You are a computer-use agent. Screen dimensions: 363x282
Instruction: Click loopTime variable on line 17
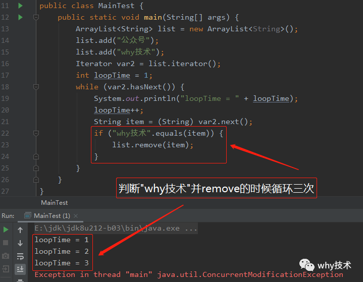tap(112, 75)
